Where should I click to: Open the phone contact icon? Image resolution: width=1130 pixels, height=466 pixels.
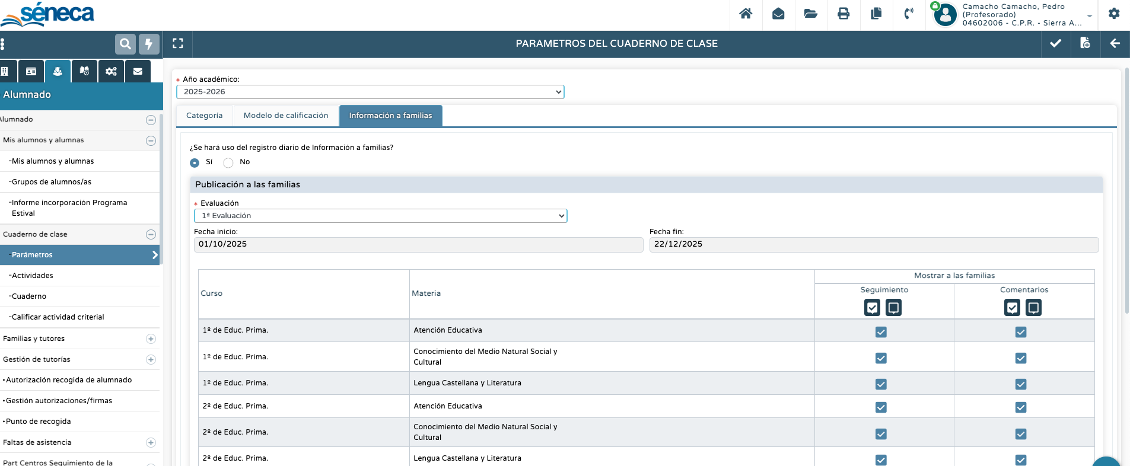pos(908,14)
